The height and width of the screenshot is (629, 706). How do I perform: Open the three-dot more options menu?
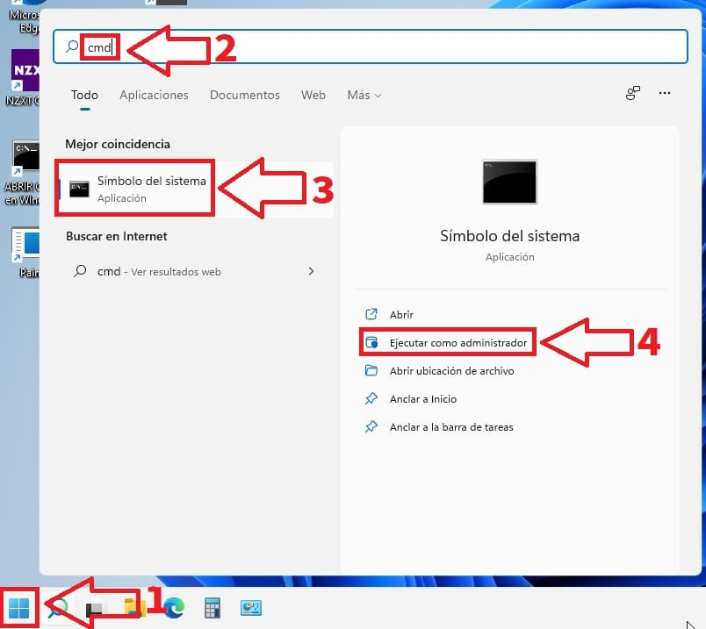pyautogui.click(x=665, y=94)
